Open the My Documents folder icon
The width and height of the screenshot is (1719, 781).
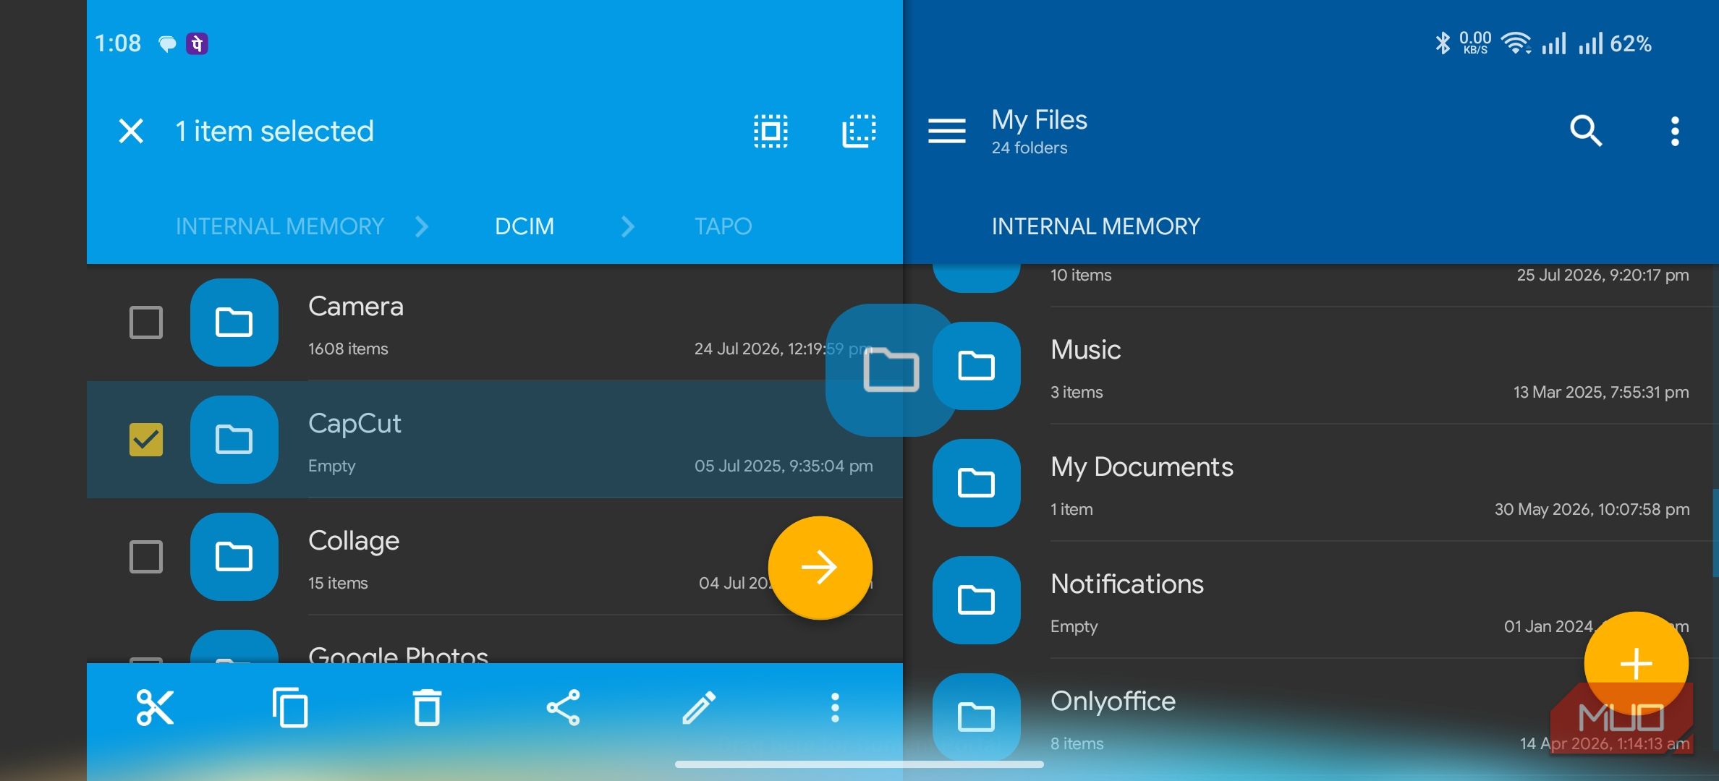point(976,483)
